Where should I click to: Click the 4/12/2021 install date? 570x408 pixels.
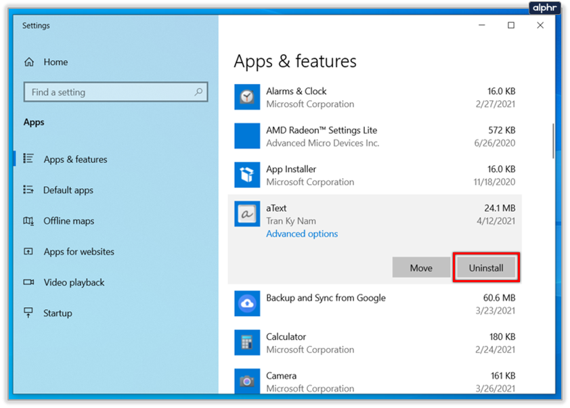496,221
